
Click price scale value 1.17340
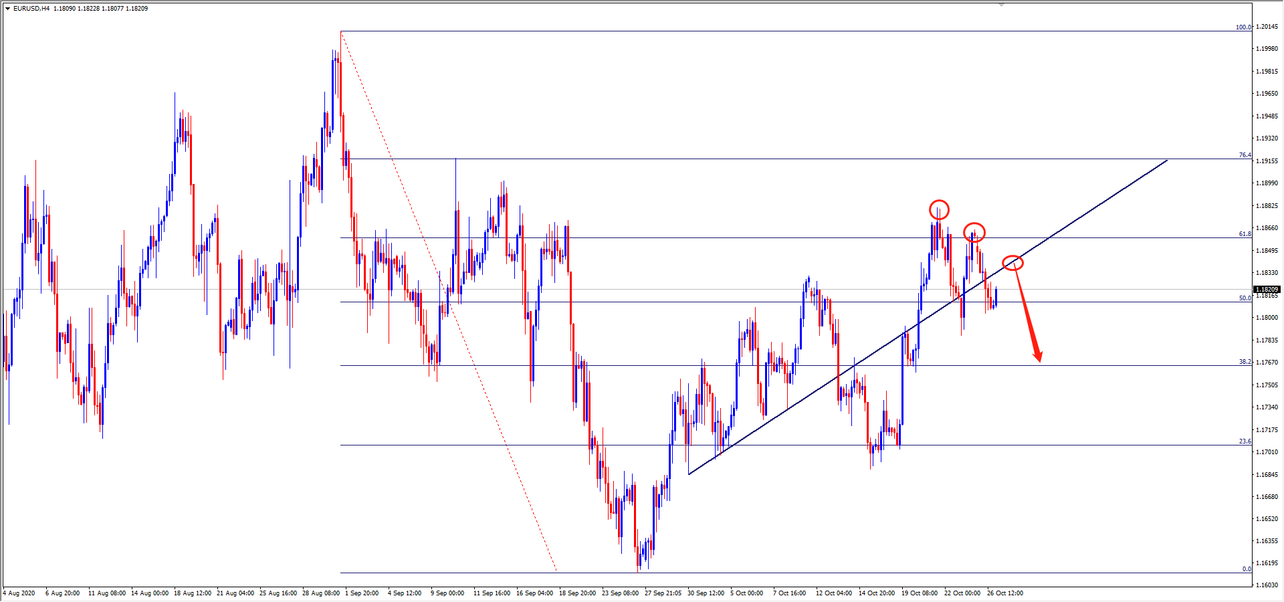pos(1267,407)
